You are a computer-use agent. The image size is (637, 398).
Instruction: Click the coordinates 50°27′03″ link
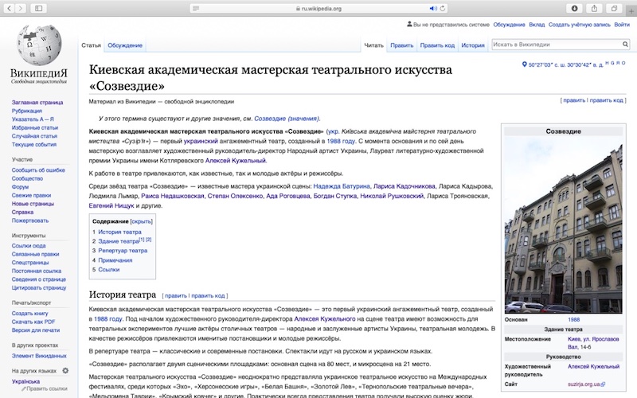point(565,64)
